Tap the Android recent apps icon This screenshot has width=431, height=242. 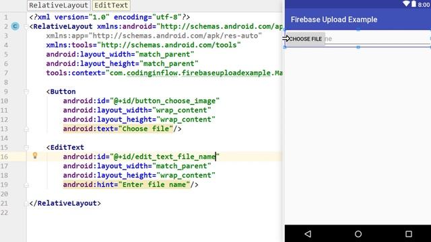click(409, 234)
